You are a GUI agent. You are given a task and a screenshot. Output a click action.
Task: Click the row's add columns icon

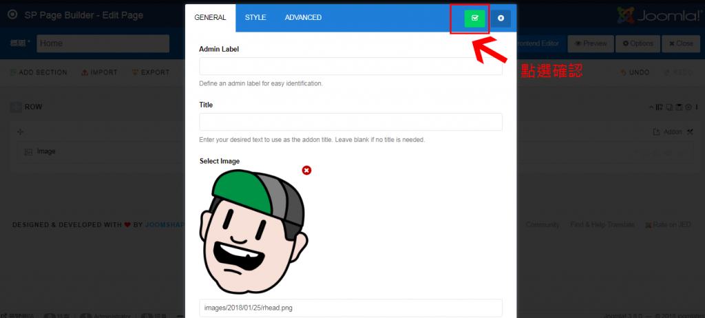[x=660, y=107]
